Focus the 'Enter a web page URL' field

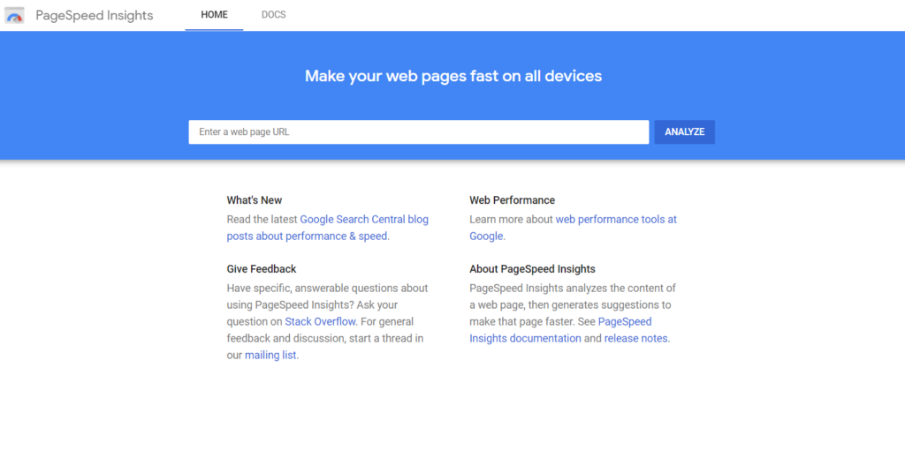[418, 132]
